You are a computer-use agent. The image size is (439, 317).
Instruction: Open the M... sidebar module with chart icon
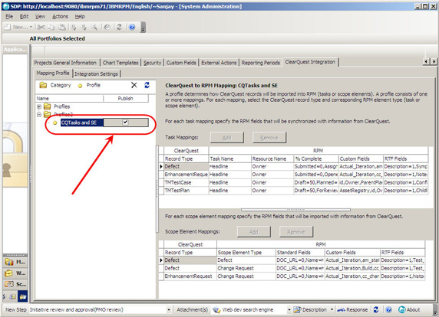(9, 262)
